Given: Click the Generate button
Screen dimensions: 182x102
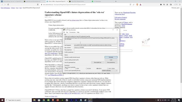Looking at the screenshot, I should click(111, 57).
